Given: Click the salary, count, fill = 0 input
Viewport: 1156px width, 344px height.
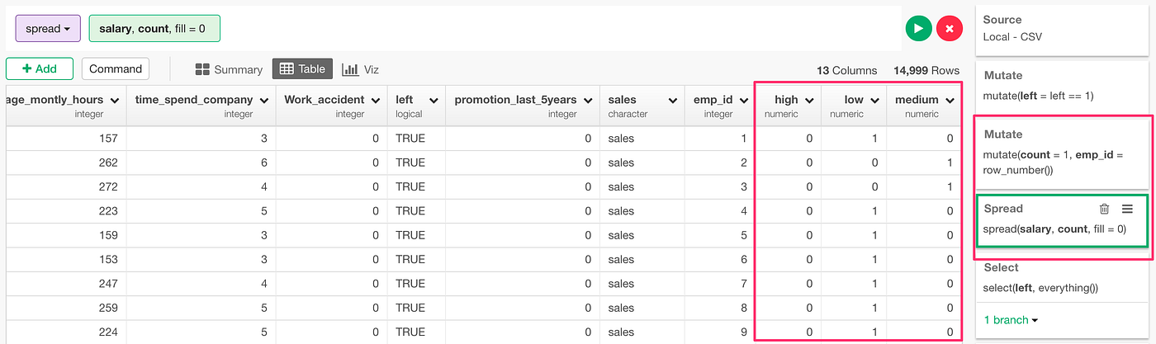Looking at the screenshot, I should (154, 29).
